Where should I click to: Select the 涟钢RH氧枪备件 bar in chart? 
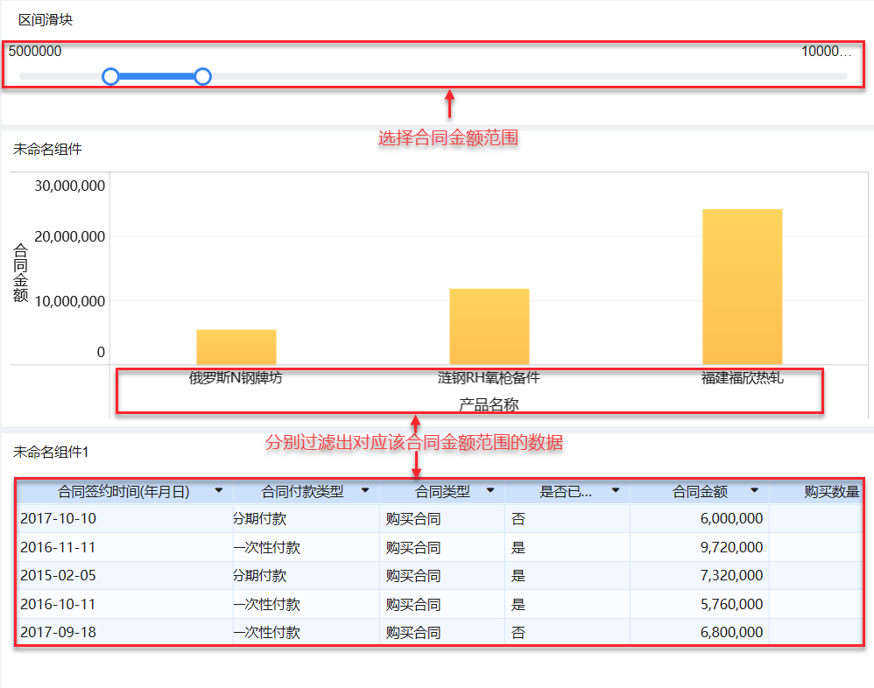tap(490, 326)
